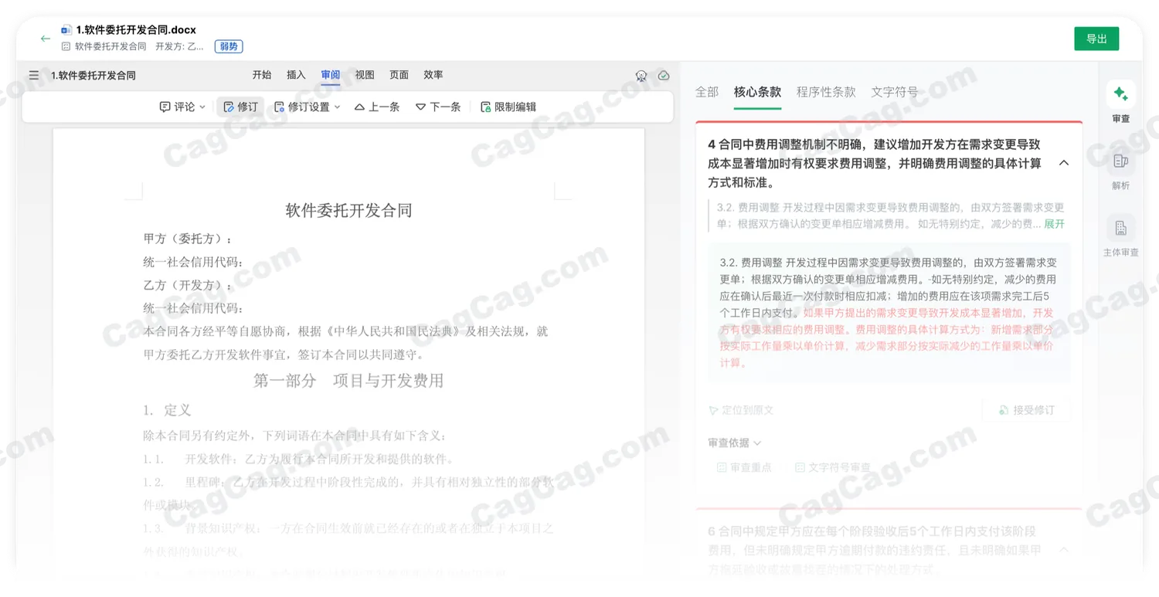Click the line 乙方（开发方）： in document
Screen dimensions: 1159x597
pos(188,285)
